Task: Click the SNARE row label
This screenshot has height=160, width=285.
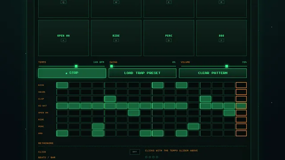Action: tap(42, 92)
